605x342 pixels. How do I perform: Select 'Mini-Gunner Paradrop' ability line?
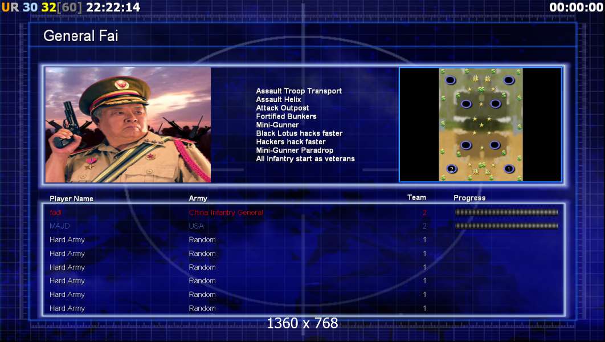point(295,150)
